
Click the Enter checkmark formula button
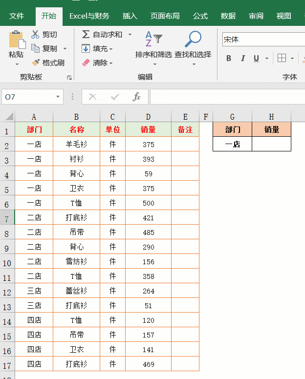pos(115,97)
